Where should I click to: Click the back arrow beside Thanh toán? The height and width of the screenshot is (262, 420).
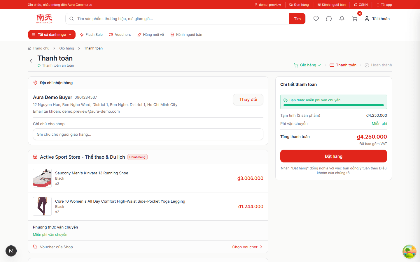pos(31,61)
